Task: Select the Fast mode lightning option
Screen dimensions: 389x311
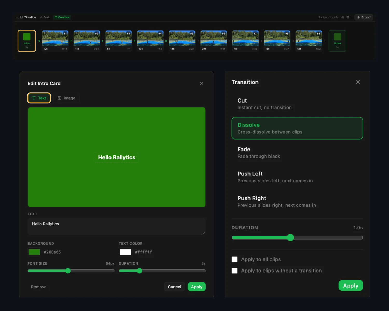Action: click(x=45, y=17)
